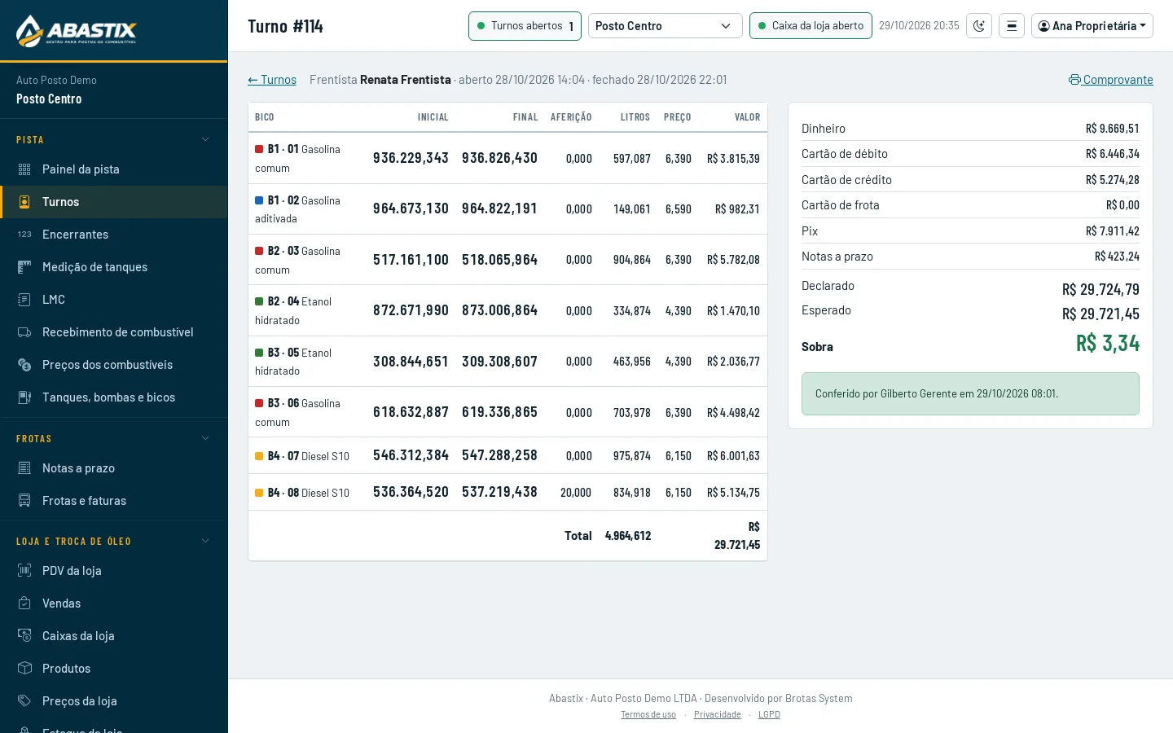Click the Produtos box icon
This screenshot has width=1173, height=733.
click(x=24, y=669)
